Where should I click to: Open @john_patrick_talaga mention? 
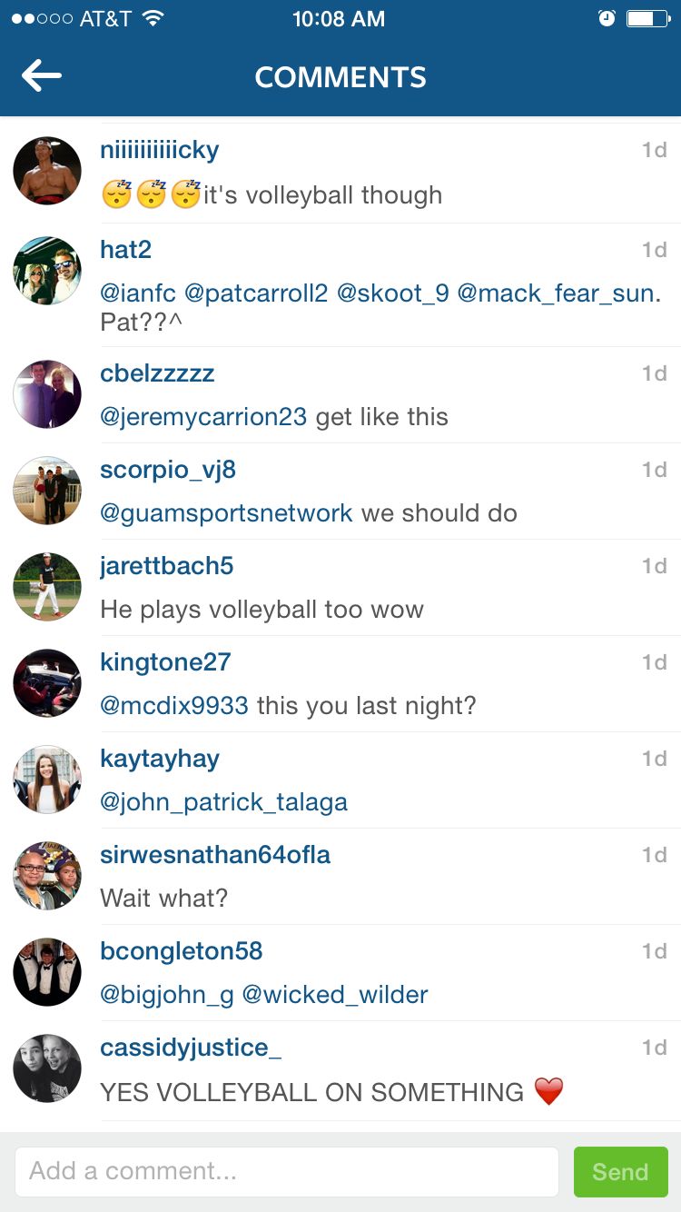[223, 802]
